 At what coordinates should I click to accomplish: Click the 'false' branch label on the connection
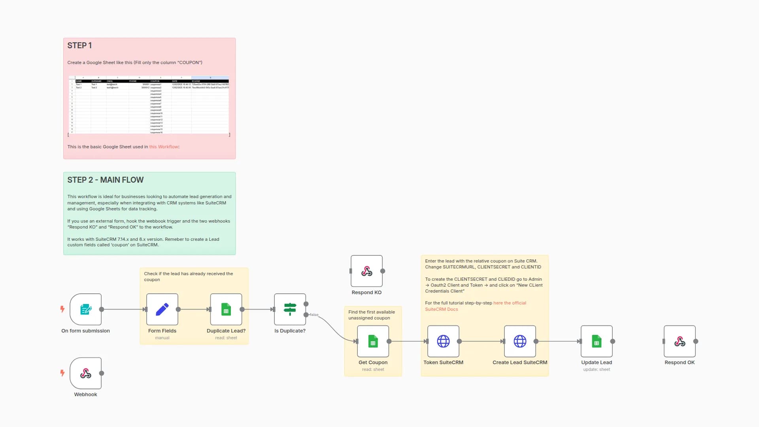314,315
